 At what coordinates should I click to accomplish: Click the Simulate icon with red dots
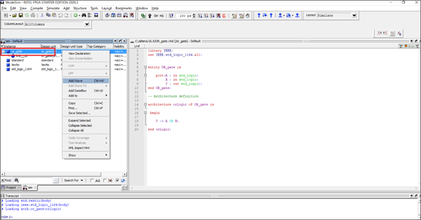[125, 15]
